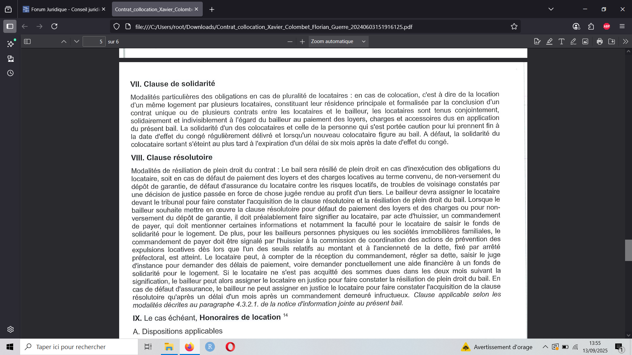632x355 pixels.
Task: Bookmark this page with star
Action: [x=514, y=27]
